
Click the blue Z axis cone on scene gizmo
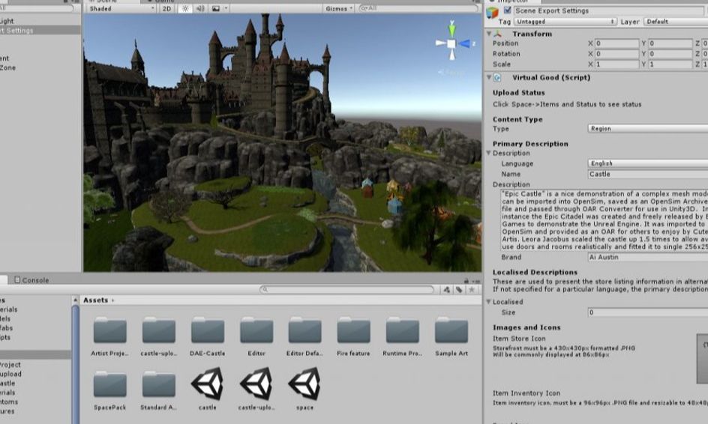pos(463,43)
